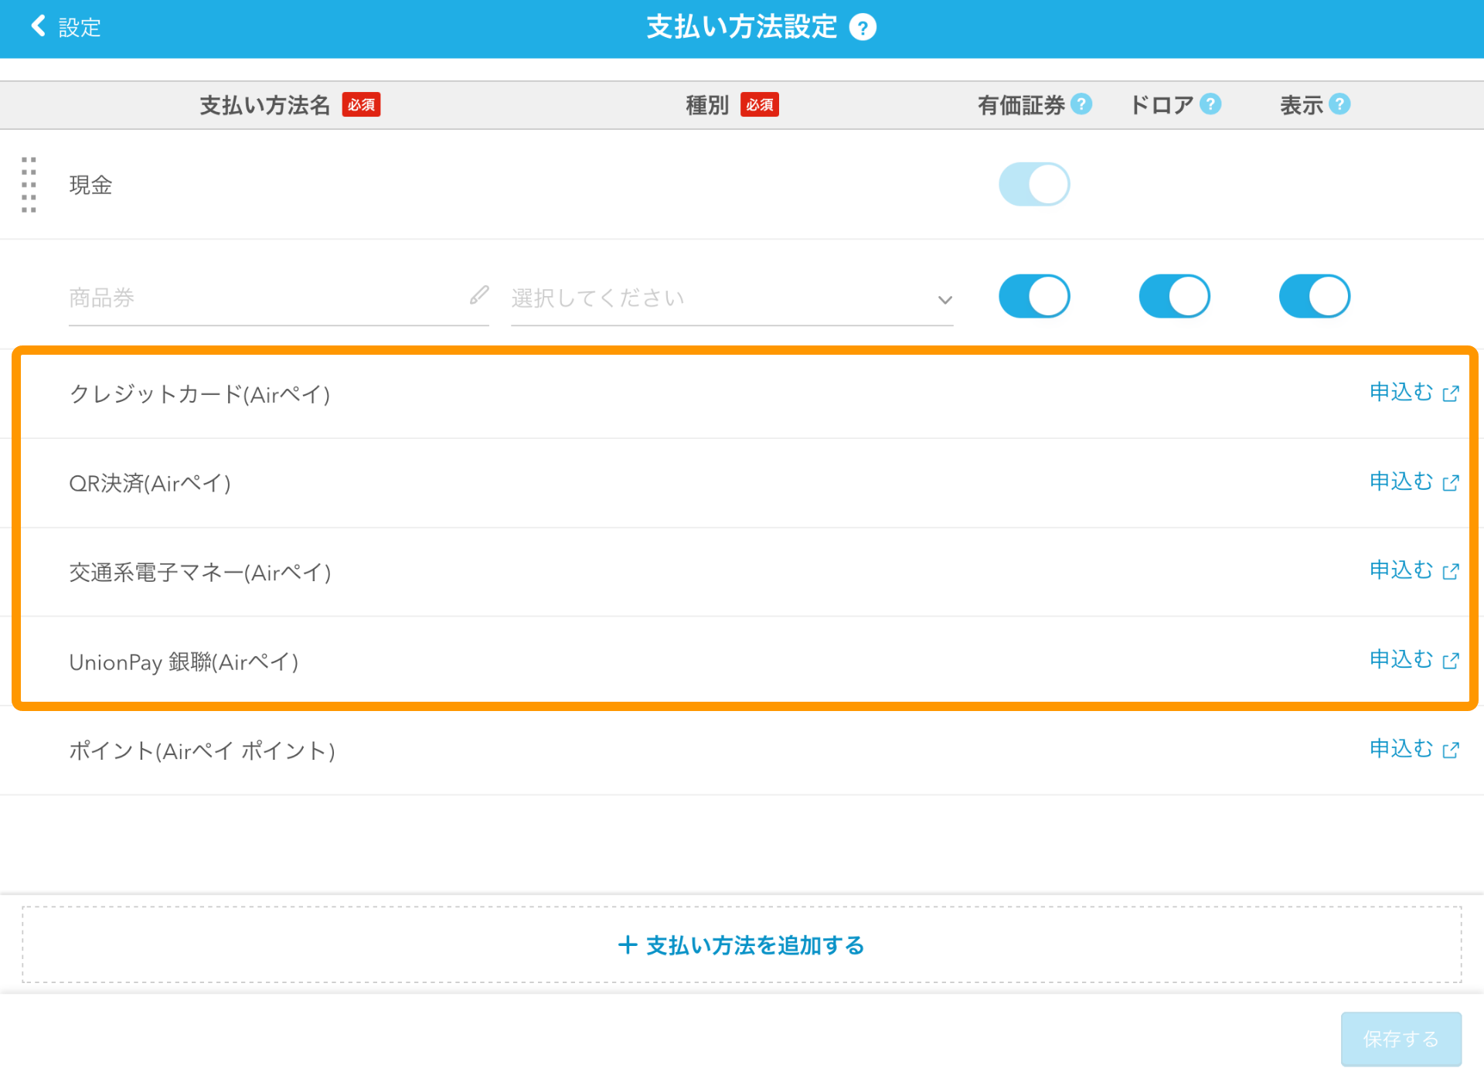The image size is (1484, 1082).
Task: Grab the drag handle beside 現金
Action: (x=29, y=184)
